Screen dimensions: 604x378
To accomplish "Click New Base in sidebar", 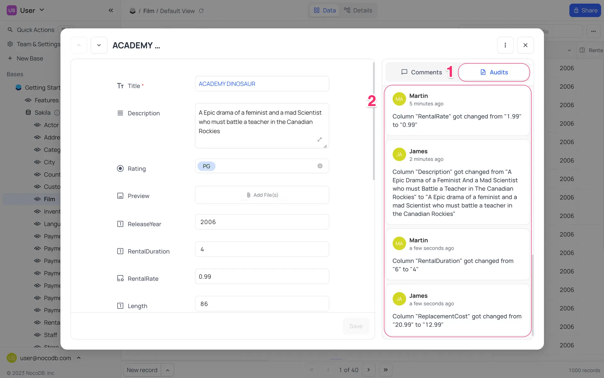I will coord(30,58).
